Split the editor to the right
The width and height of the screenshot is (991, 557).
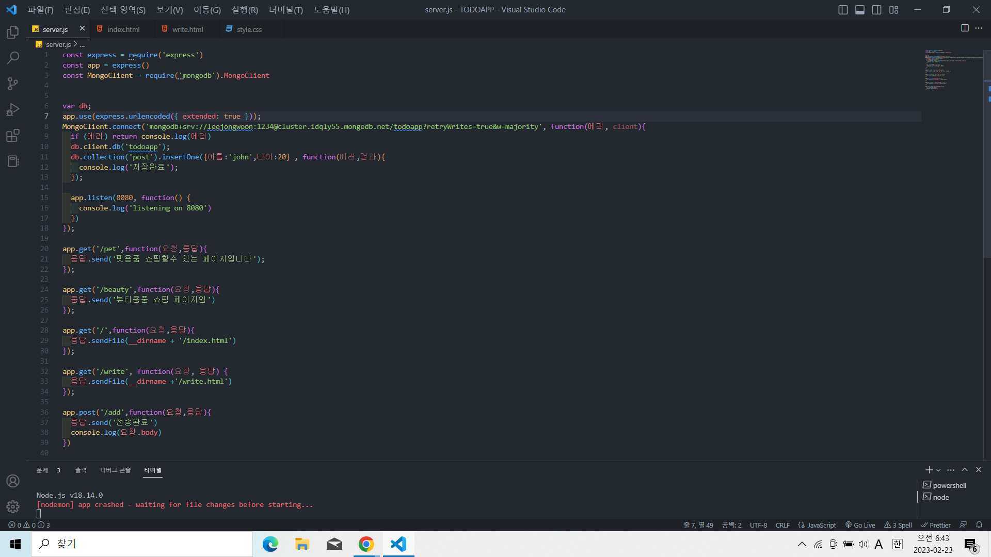(x=965, y=28)
